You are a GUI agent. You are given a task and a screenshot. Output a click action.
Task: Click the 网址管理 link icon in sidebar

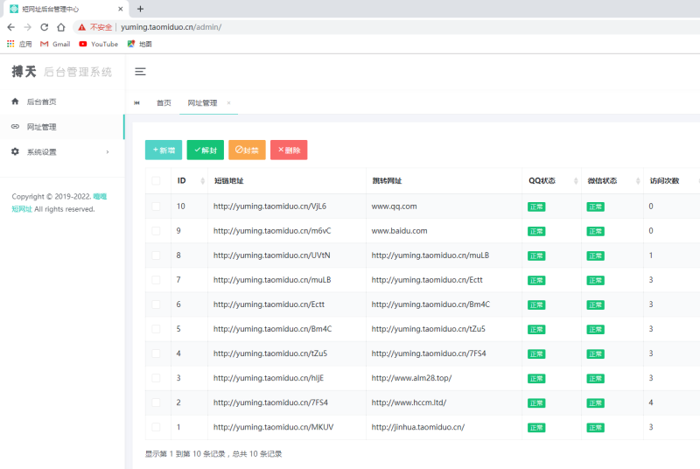click(x=15, y=127)
